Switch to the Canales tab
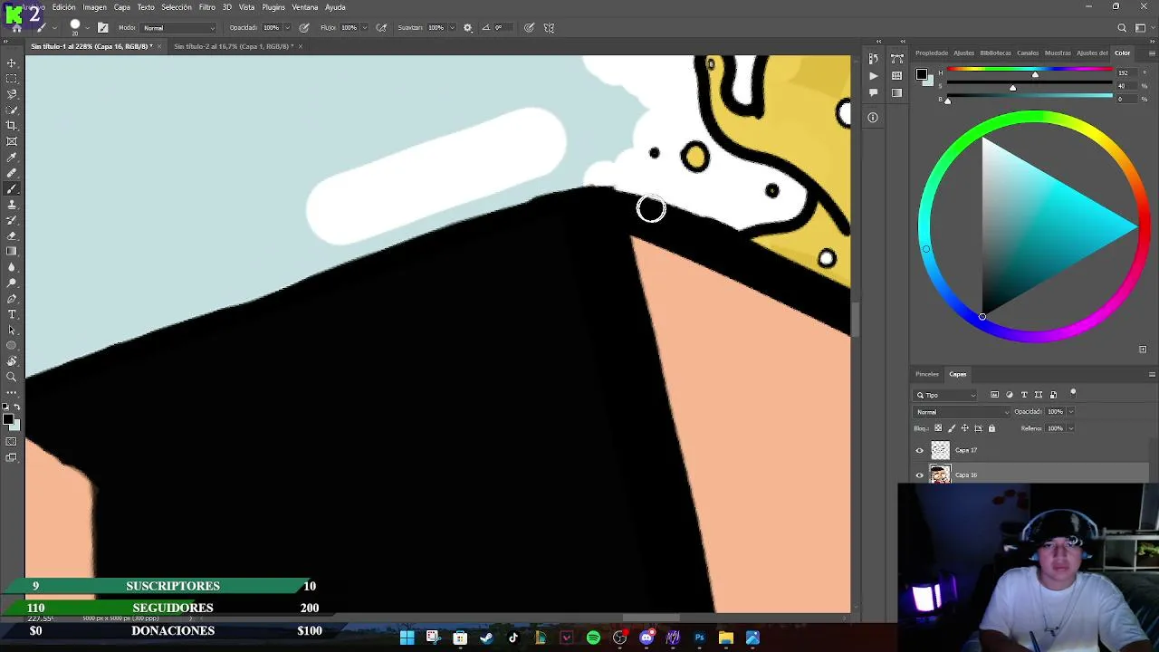Image resolution: width=1159 pixels, height=652 pixels. [1028, 53]
